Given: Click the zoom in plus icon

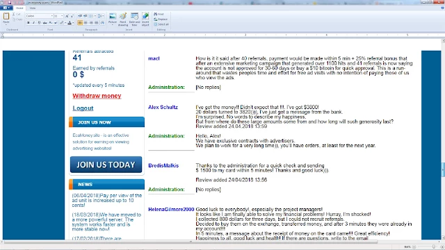Looking at the screenshot, I should (442, 247).
